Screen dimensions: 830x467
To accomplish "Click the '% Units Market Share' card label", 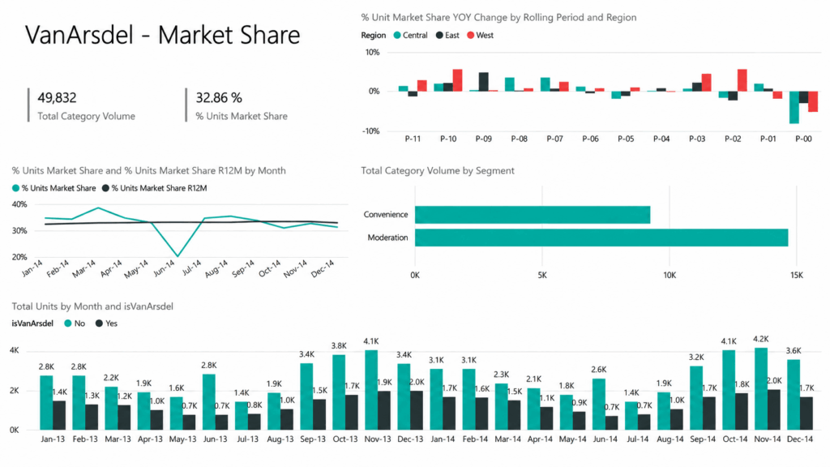I will (242, 116).
